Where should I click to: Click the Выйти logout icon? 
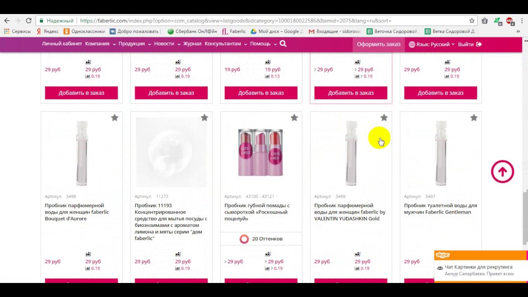pos(479,44)
